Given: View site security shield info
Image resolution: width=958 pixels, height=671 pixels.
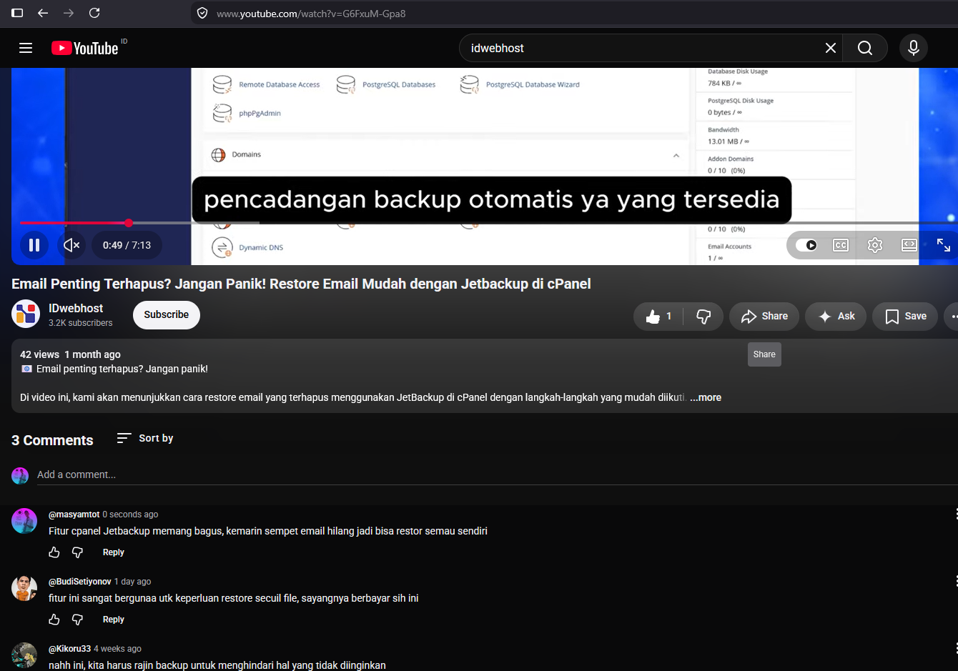Looking at the screenshot, I should 202,13.
